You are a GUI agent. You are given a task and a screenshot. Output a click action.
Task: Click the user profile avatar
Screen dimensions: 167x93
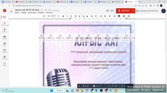click(x=164, y=11)
